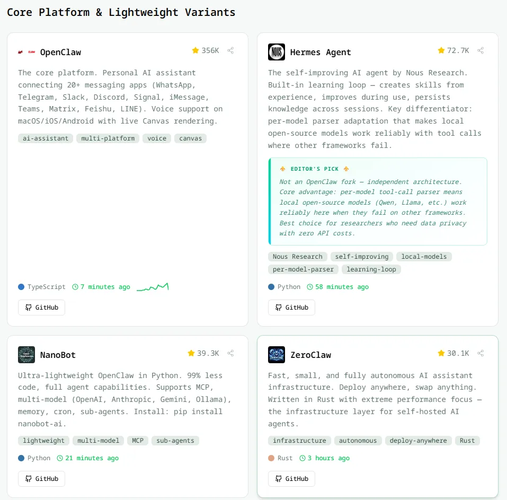Click the Nous Research logo of Hermes Agent
The image size is (507, 500).
(277, 52)
